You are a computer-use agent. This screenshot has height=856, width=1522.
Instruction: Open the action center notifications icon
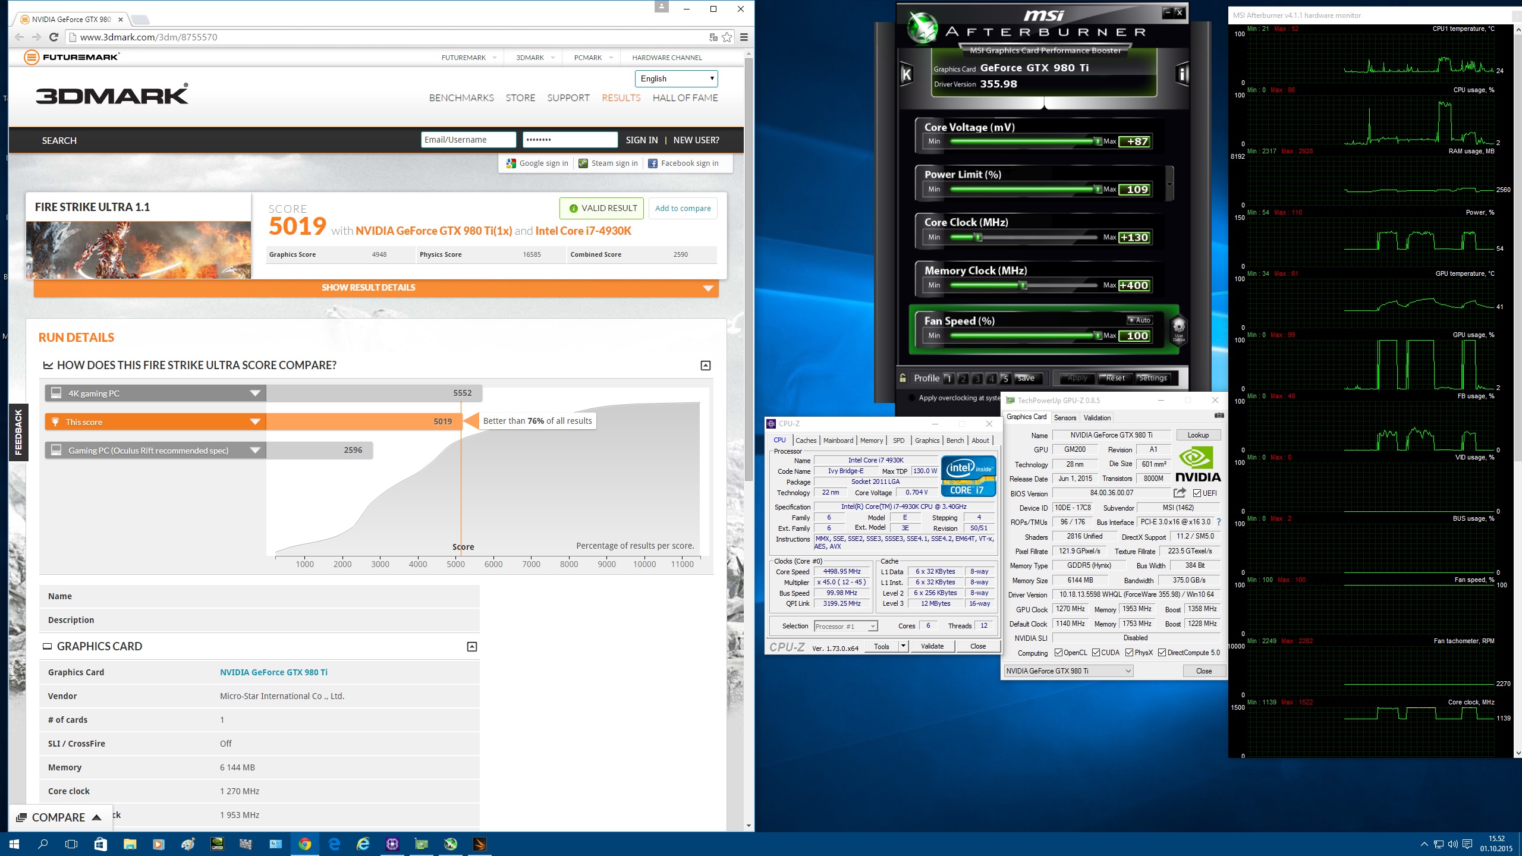click(x=1467, y=844)
